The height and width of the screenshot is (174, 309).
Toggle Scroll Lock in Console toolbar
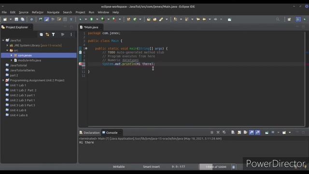[239, 132]
